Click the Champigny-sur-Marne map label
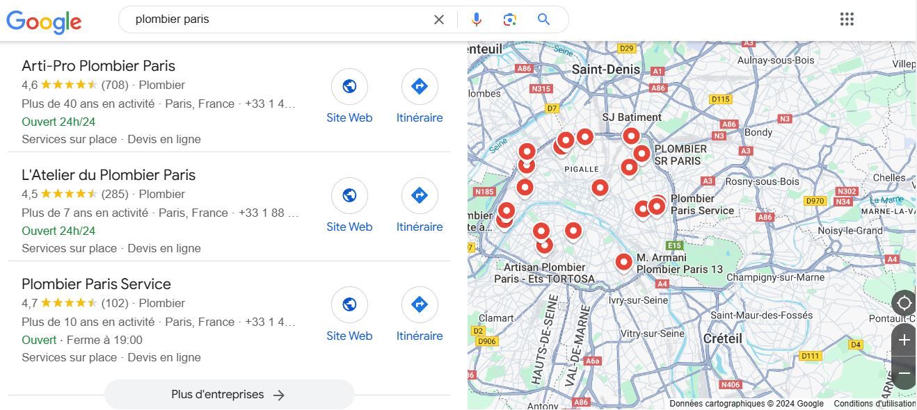This screenshot has width=917, height=410. point(776,277)
